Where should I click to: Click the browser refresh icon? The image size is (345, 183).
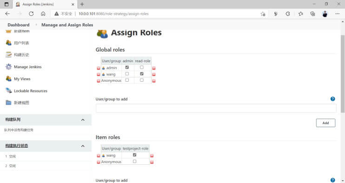(x=31, y=13)
